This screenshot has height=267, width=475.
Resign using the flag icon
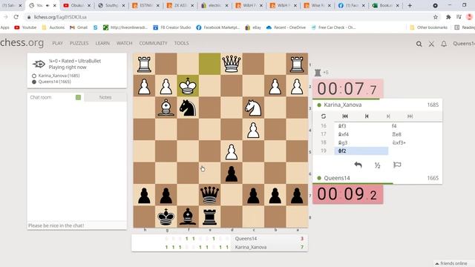click(x=397, y=165)
